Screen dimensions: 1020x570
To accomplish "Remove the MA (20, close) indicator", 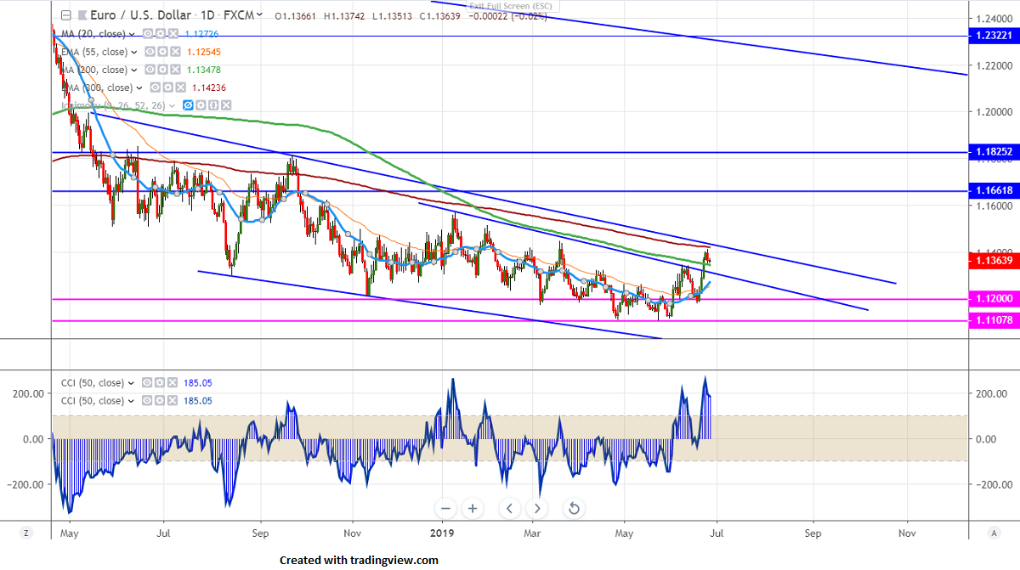I will click(x=173, y=34).
